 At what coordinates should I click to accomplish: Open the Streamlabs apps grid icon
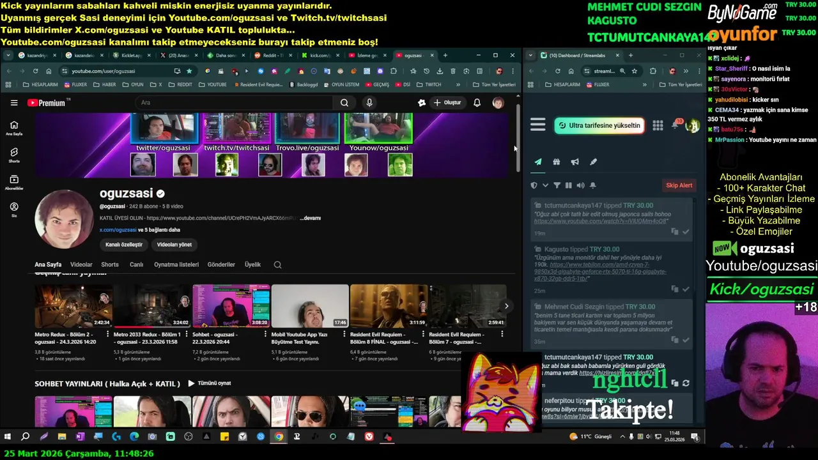(658, 126)
